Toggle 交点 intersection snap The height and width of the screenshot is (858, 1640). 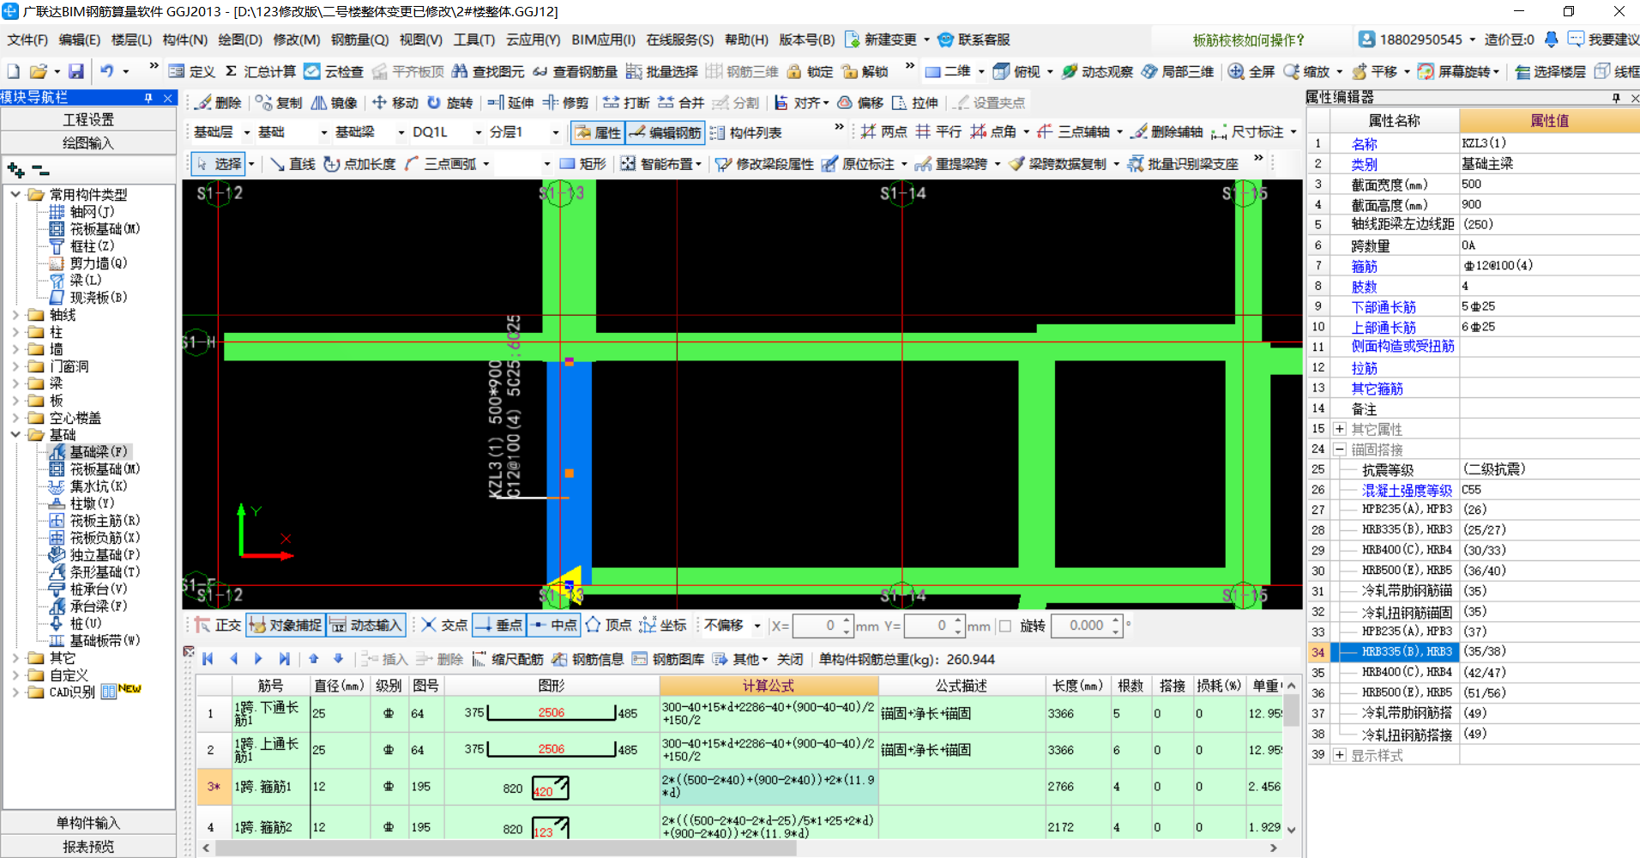click(x=444, y=625)
